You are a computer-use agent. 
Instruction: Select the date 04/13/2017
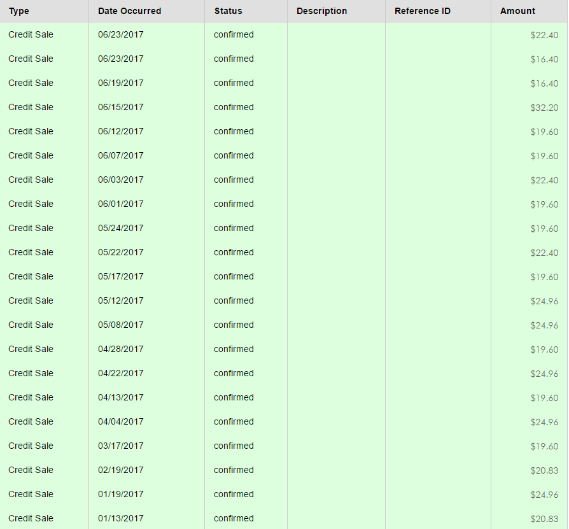121,397
